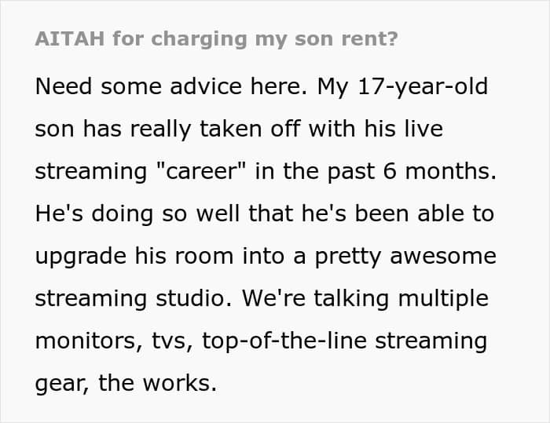Click the phrase "Need some advice here."
Image resolution: width=550 pixels, height=423 pixels.
171,86
